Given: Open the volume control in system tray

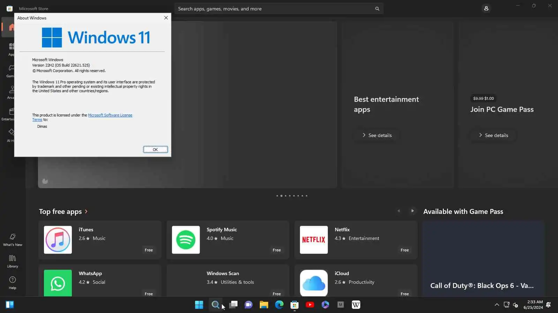Looking at the screenshot, I should tap(515, 305).
